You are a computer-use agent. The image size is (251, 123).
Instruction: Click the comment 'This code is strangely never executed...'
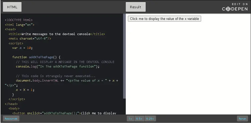(x=56, y=76)
